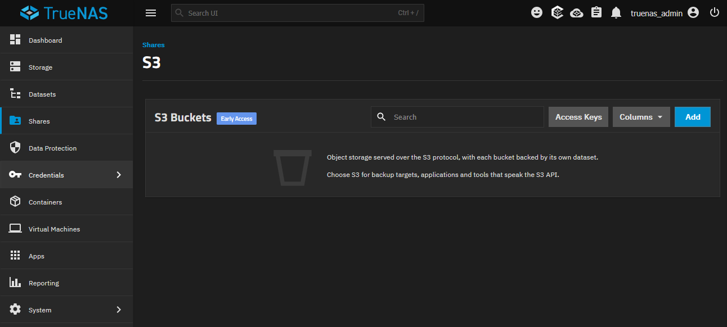Toggle the hamburger sidebar menu

coord(151,13)
